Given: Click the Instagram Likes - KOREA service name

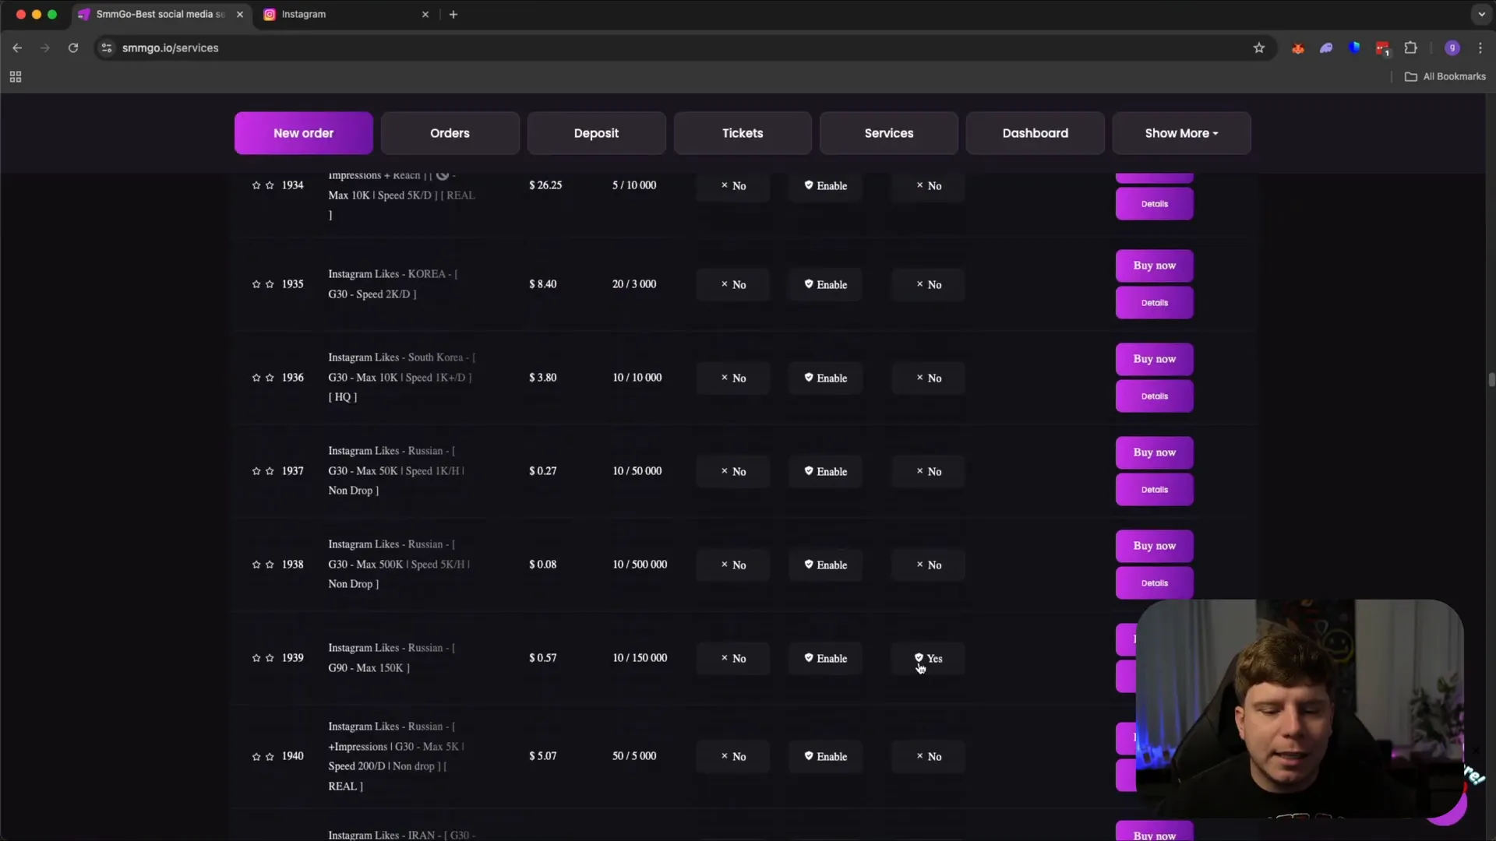Looking at the screenshot, I should [x=393, y=284].
